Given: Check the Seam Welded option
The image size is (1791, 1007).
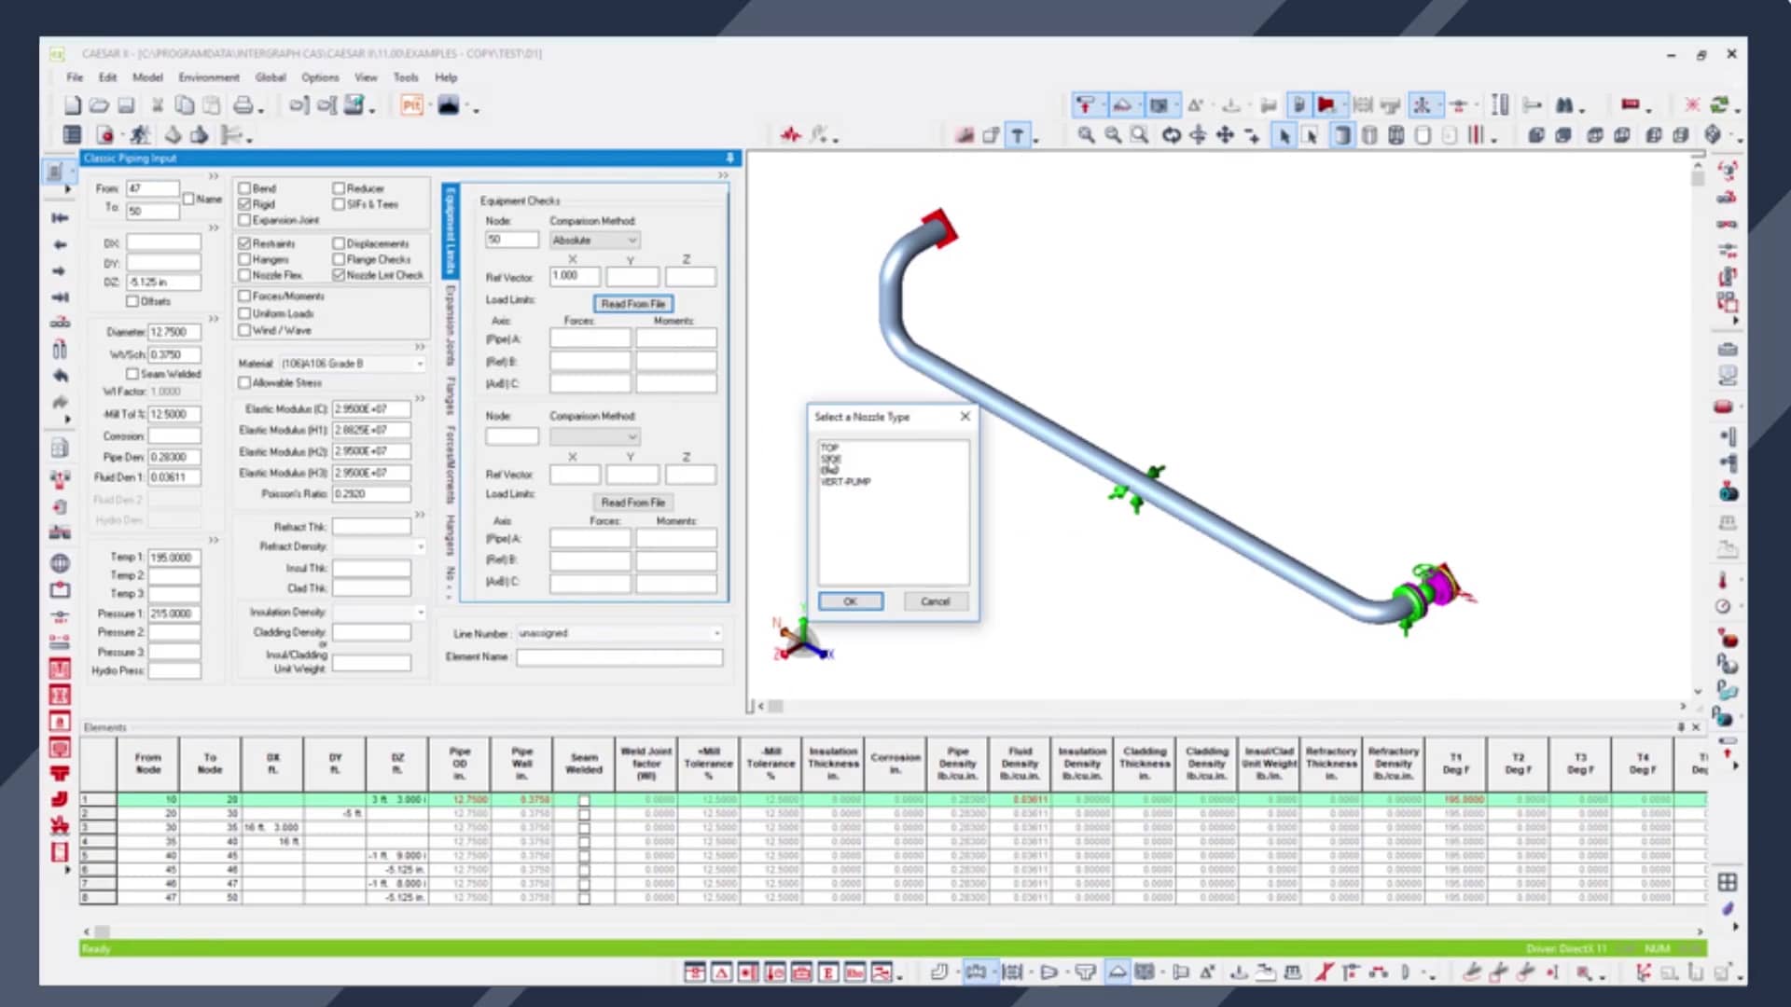Looking at the screenshot, I should [x=133, y=373].
